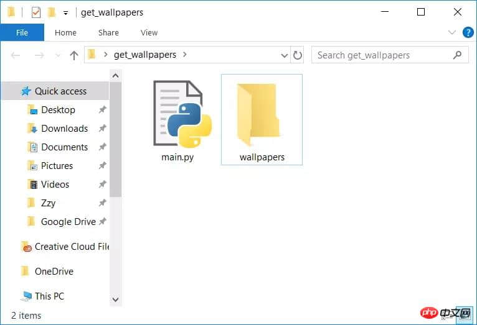Go forward with the right arrow
477x325 pixels.
[39, 55]
